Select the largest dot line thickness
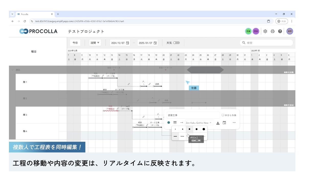 click(204, 129)
